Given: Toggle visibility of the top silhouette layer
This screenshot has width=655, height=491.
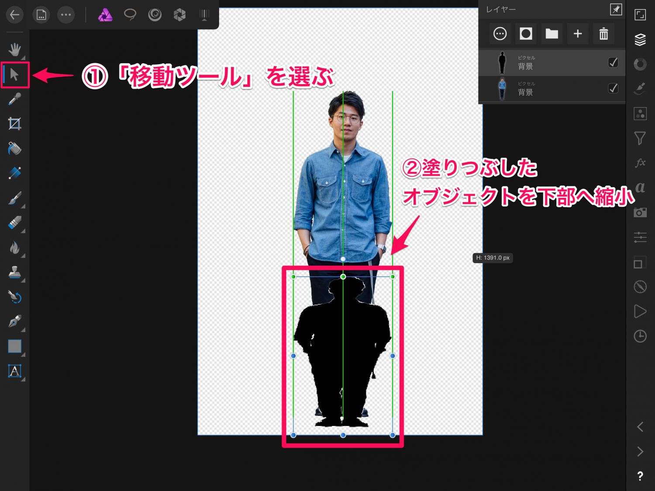Looking at the screenshot, I should [613, 62].
